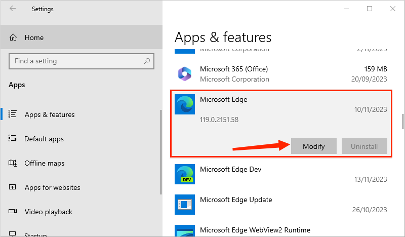
Task: Click the Apps section label in sidebar
Action: [17, 85]
